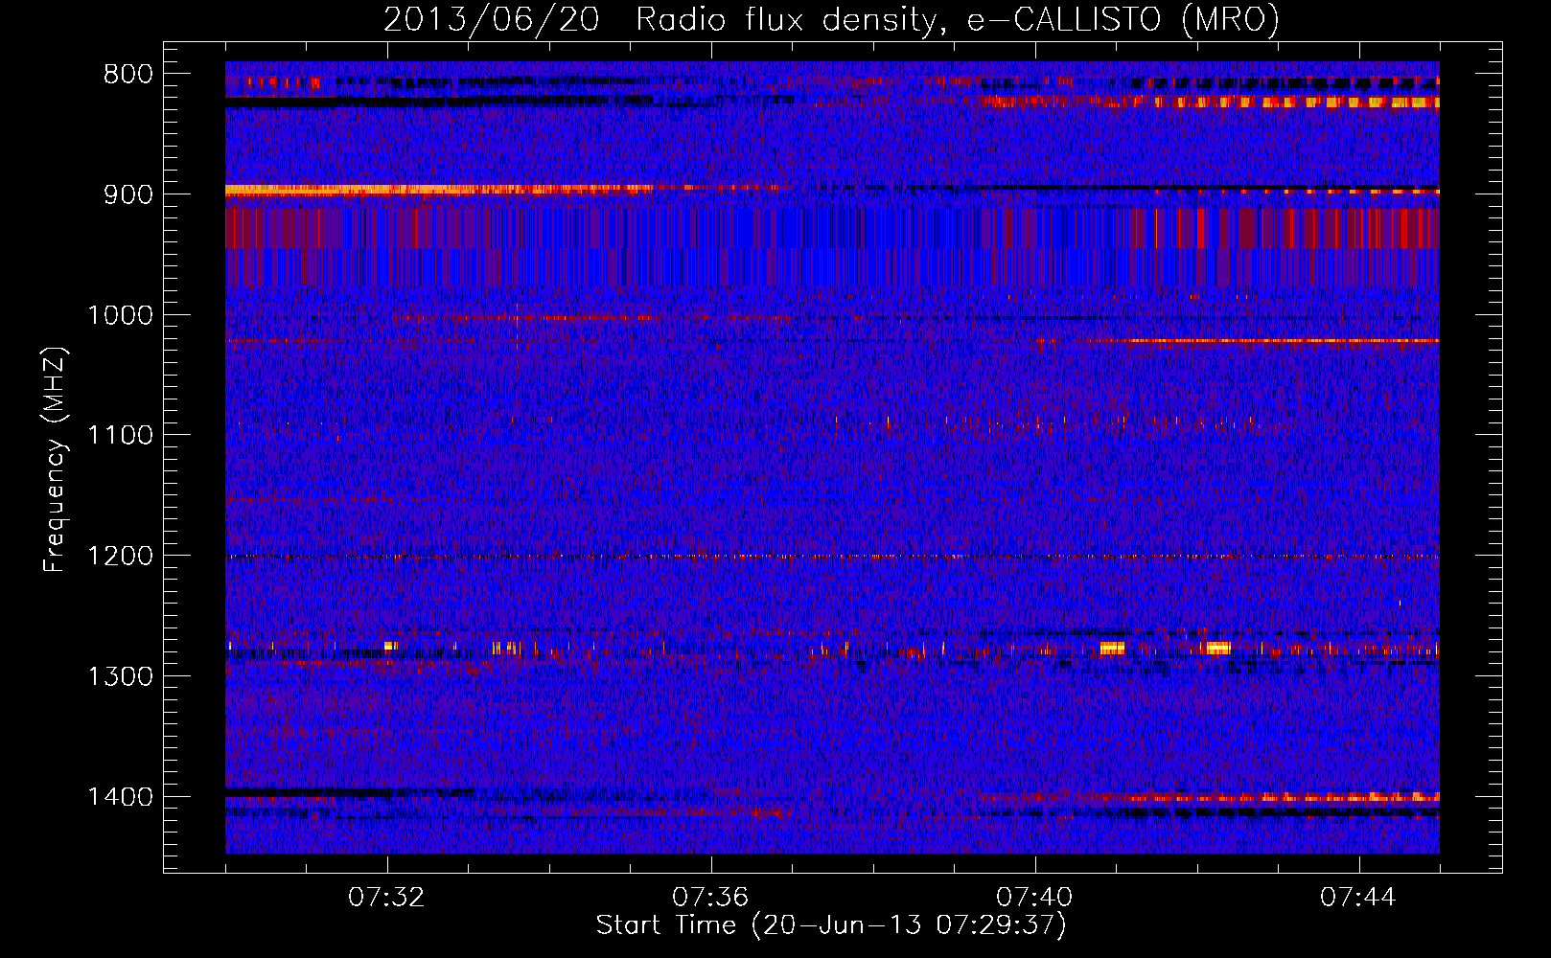Click the 07:44 time tick label
This screenshot has height=958, width=1551.
(x=1358, y=898)
